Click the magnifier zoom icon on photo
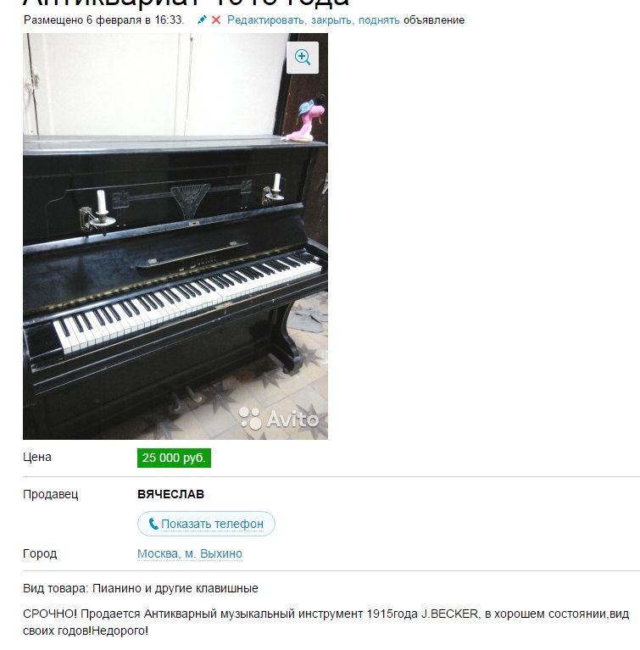This screenshot has width=640, height=650. (x=303, y=58)
